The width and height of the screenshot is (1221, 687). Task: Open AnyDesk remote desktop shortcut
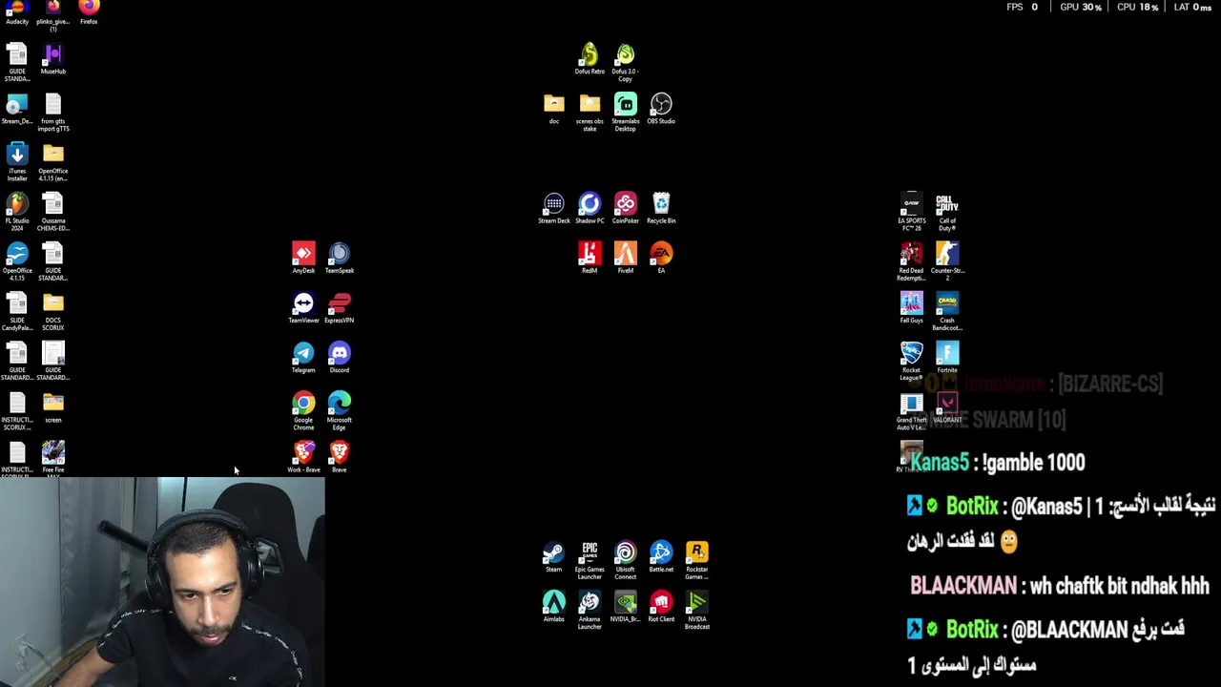point(303,258)
